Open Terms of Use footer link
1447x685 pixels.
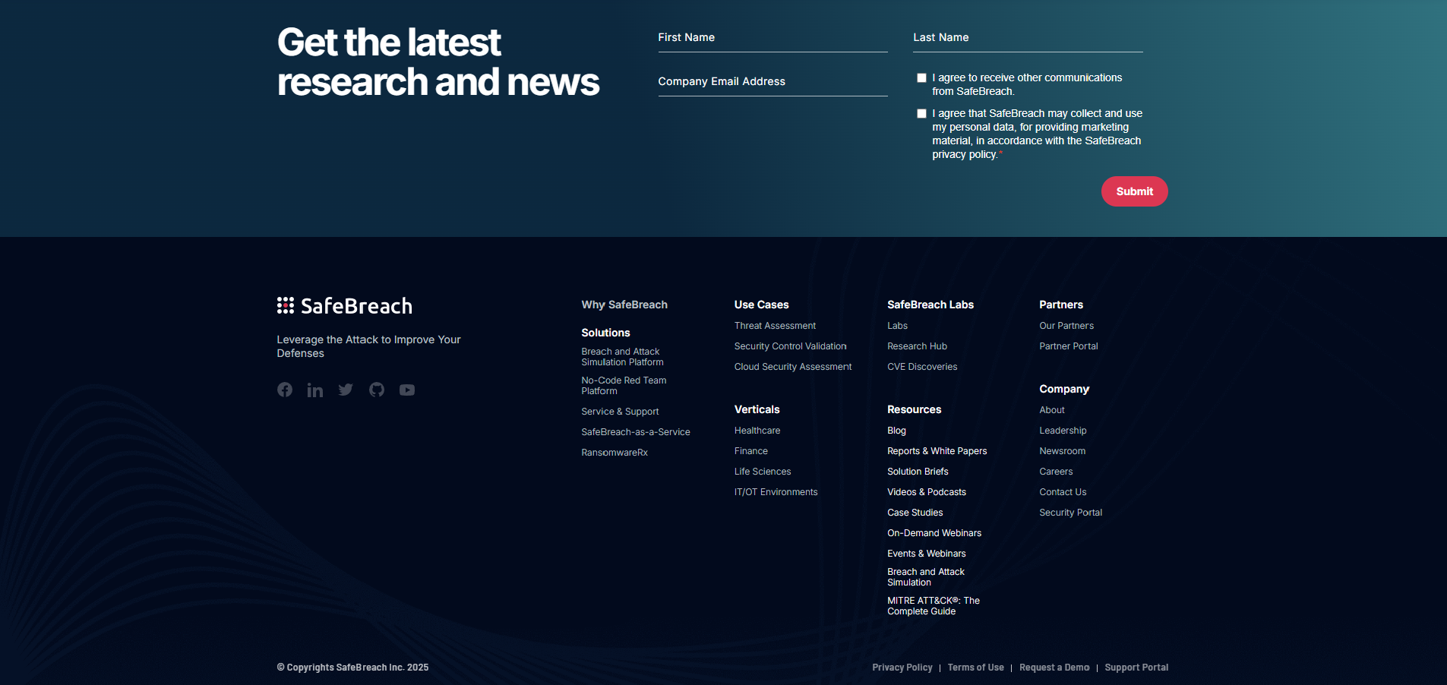(x=976, y=668)
